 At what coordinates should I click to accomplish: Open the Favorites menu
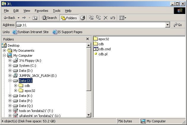point(41,11)
